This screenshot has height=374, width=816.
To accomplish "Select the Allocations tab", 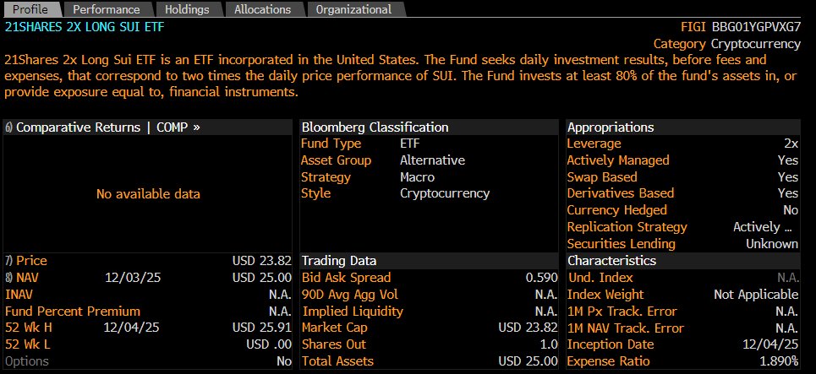I will point(262,9).
